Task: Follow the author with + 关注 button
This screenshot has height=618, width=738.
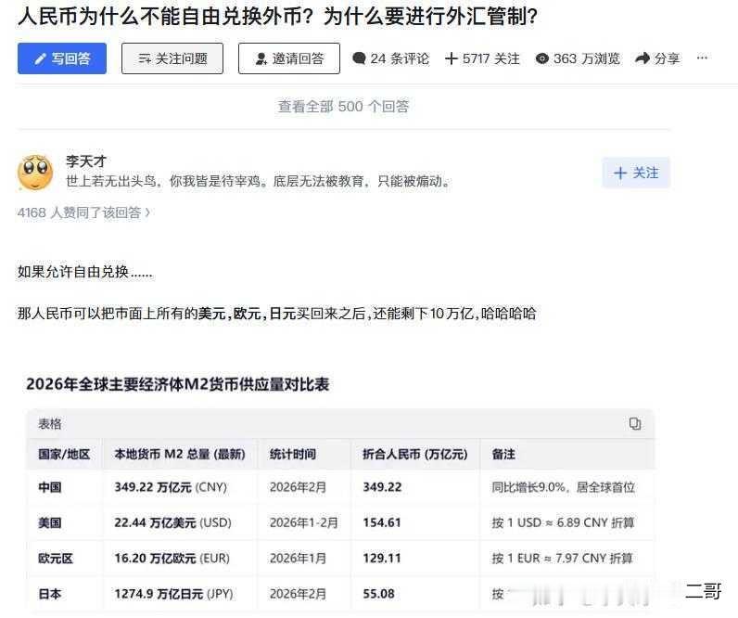Action: tap(636, 173)
